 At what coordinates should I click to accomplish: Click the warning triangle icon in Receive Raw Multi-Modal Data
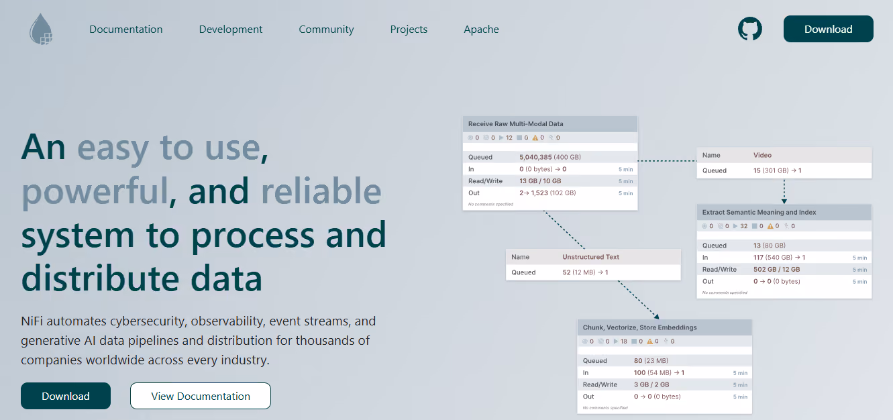535,138
